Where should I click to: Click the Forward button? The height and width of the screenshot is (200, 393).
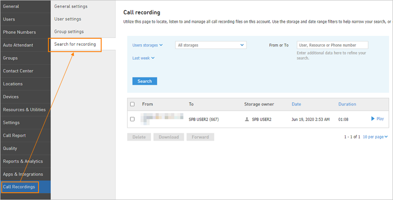[200, 137]
